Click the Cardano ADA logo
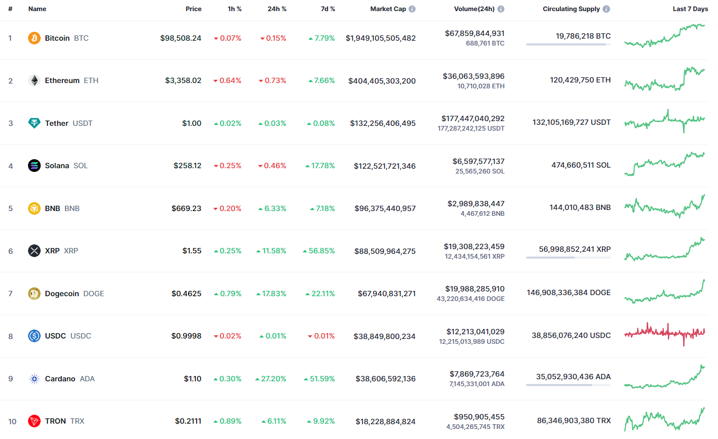 [x=34, y=378]
